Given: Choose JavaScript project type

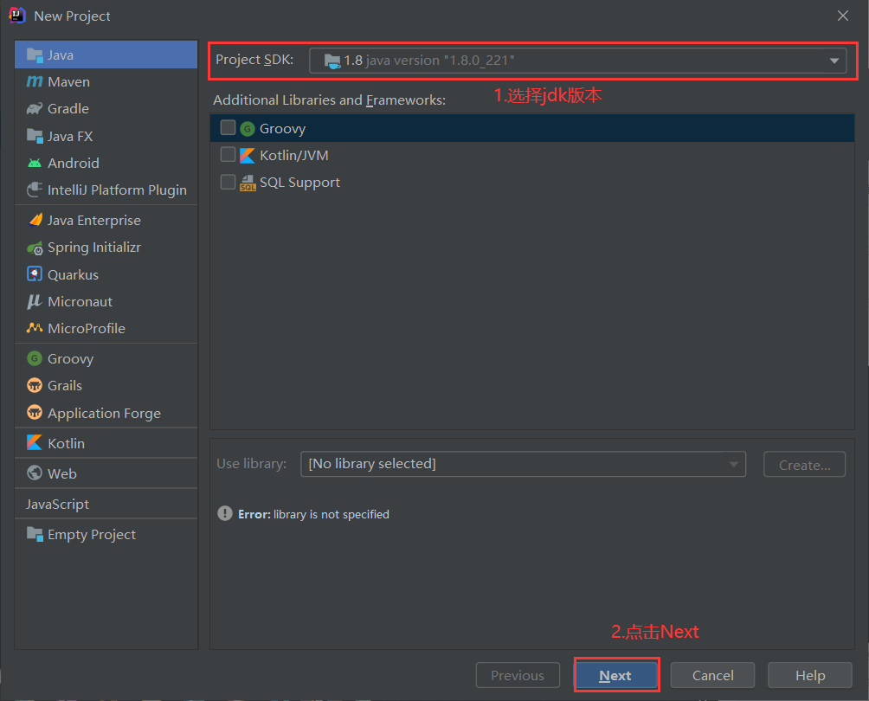Looking at the screenshot, I should tap(106, 504).
